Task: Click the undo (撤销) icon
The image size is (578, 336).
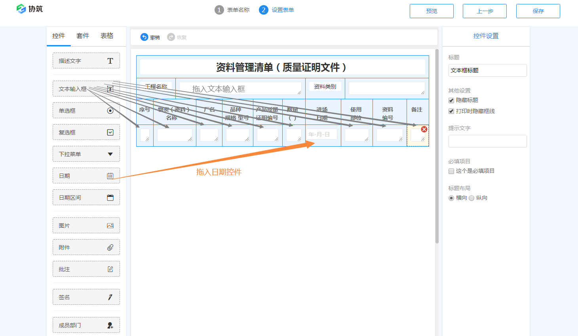Action: (x=144, y=37)
